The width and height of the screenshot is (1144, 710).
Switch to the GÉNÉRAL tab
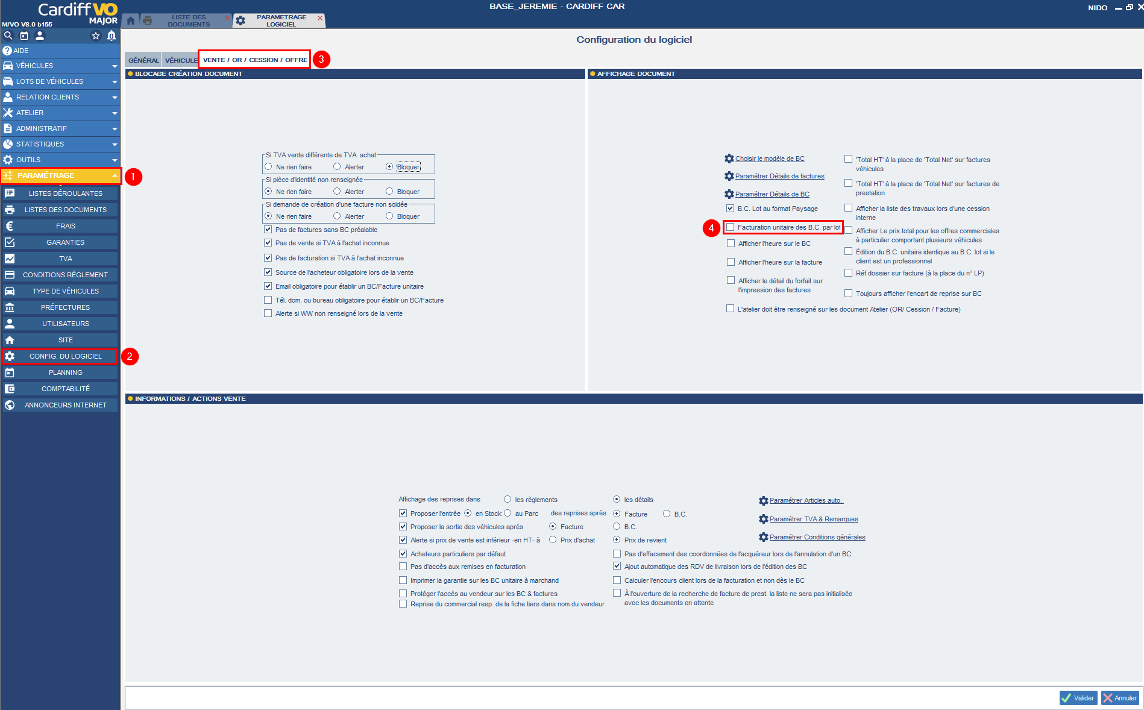point(143,60)
